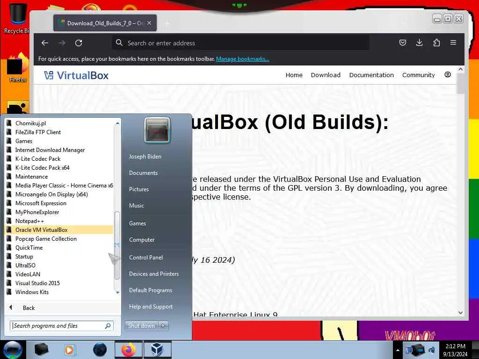Expand the Maintenance folder
The width and height of the screenshot is (479, 359).
pyautogui.click(x=59, y=176)
